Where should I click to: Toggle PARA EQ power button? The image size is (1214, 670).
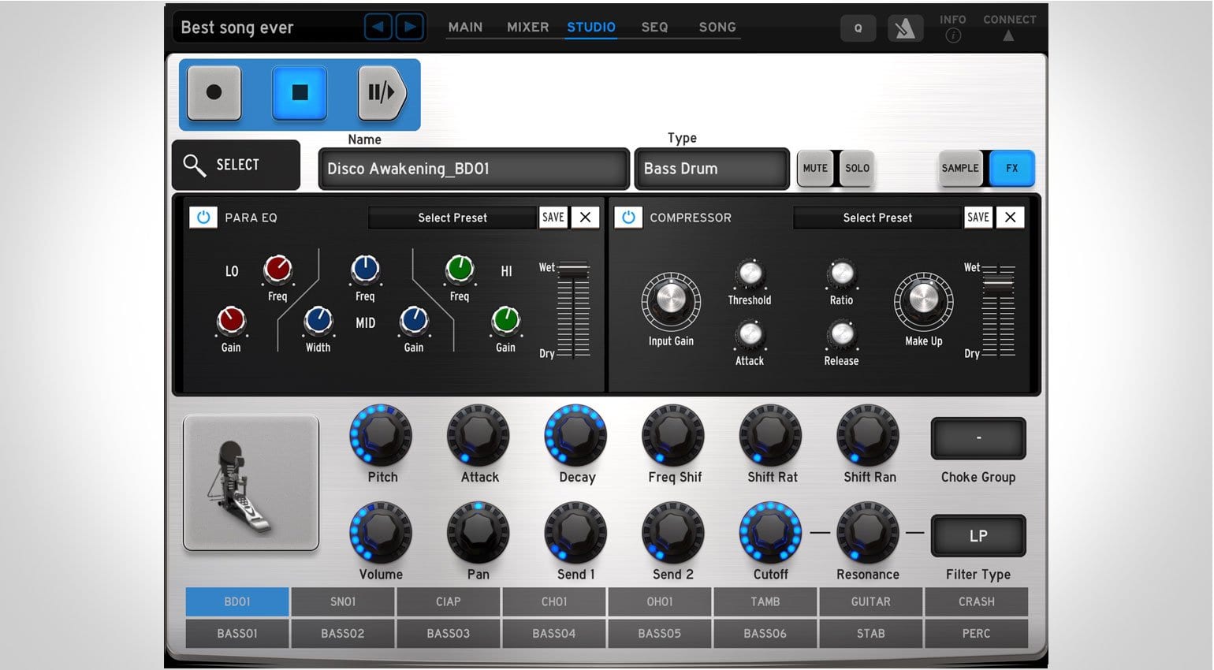pos(203,217)
